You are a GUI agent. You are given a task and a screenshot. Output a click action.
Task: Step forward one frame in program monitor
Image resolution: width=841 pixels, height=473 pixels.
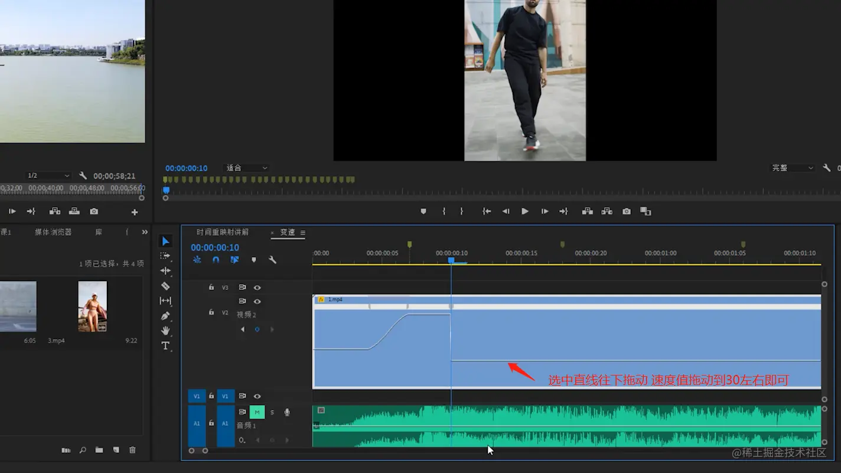tap(545, 211)
